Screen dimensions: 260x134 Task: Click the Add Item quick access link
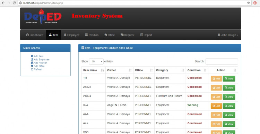(x=37, y=56)
